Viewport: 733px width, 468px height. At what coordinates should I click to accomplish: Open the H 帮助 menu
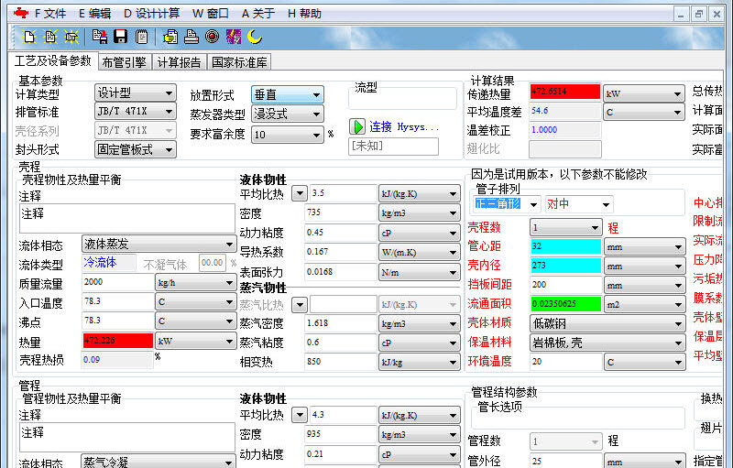coord(304,14)
